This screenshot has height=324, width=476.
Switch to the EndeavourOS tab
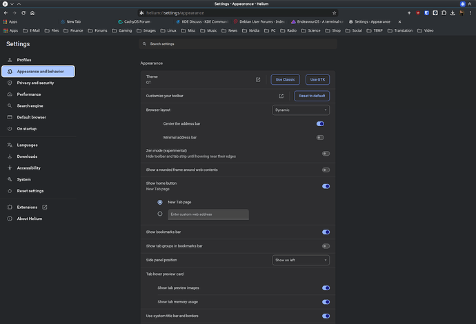(x=317, y=22)
